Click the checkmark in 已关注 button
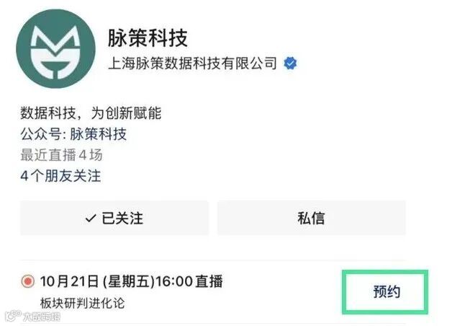The height and width of the screenshot is (326, 452). click(x=91, y=218)
